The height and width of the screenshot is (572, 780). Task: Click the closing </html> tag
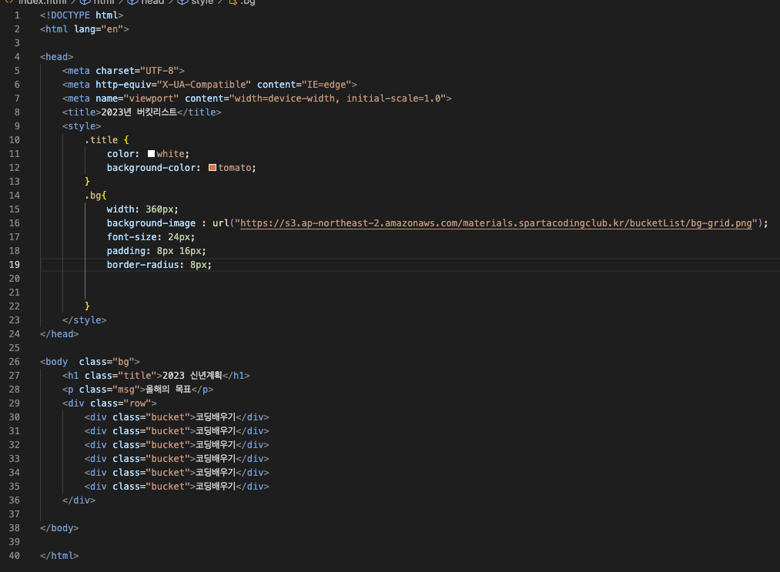59,556
